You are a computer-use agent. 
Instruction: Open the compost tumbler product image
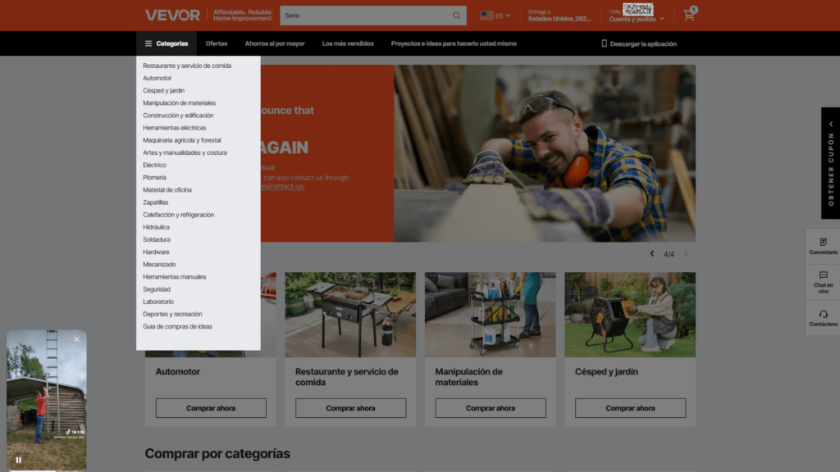[630, 315]
